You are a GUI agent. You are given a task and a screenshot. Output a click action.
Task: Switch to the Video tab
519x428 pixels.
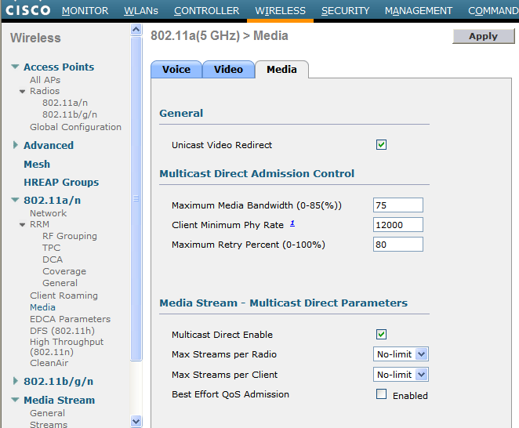pos(228,70)
